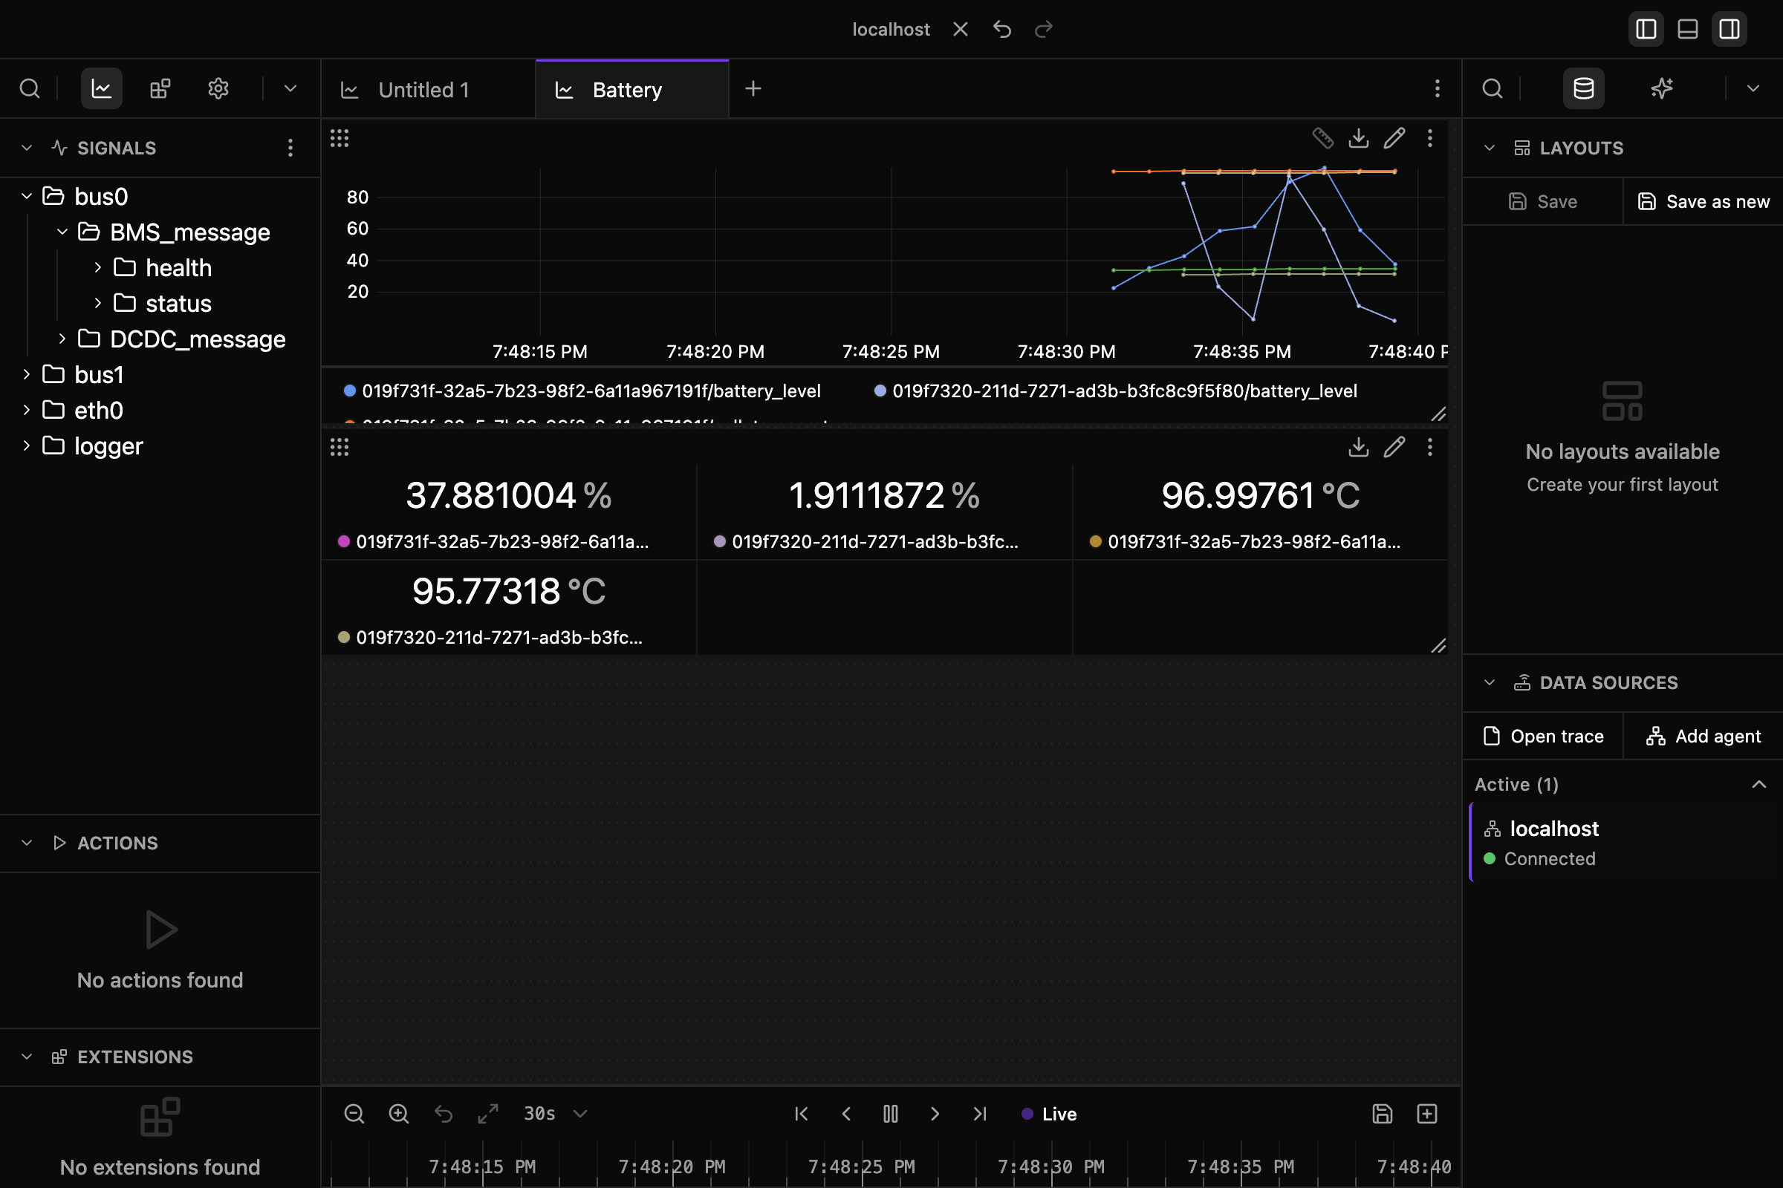The image size is (1783, 1188).
Task: Open the AI sparkle assistant icon
Action: click(x=1662, y=88)
